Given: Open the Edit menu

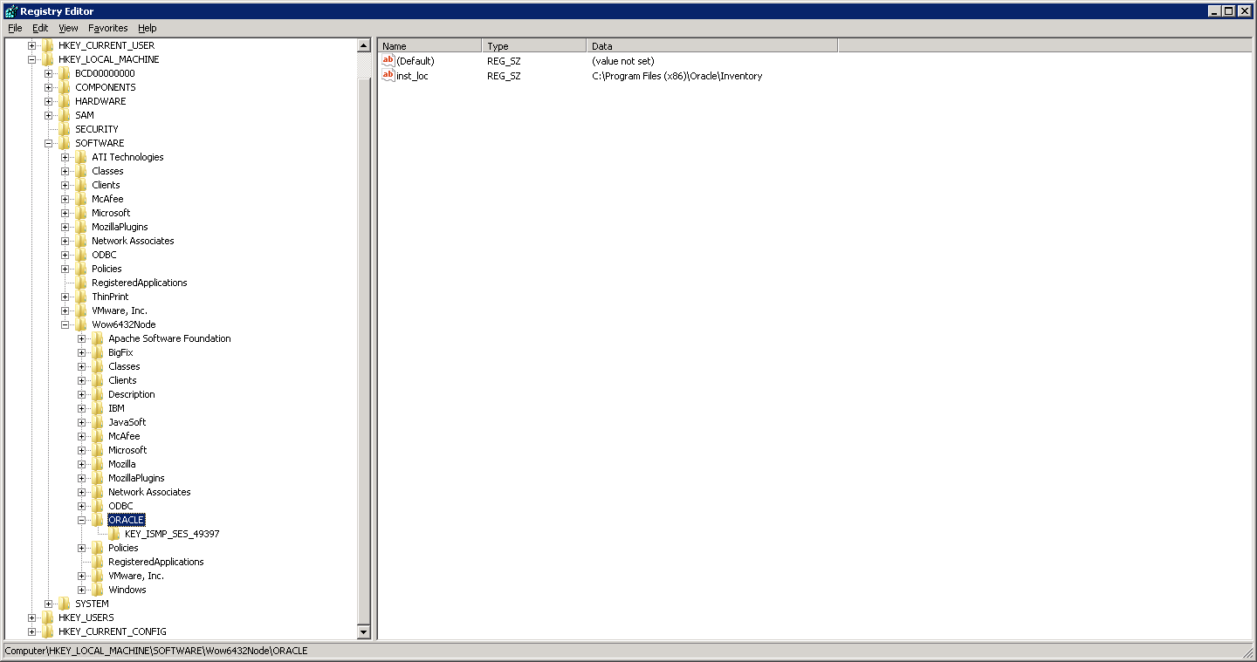Looking at the screenshot, I should (x=40, y=28).
